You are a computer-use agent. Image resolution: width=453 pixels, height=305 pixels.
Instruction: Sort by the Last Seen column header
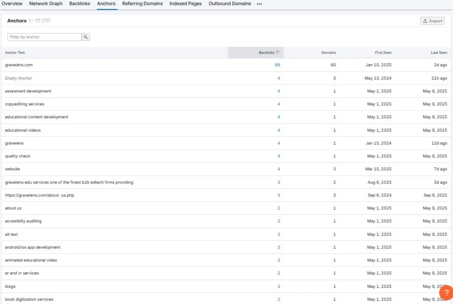coord(439,53)
